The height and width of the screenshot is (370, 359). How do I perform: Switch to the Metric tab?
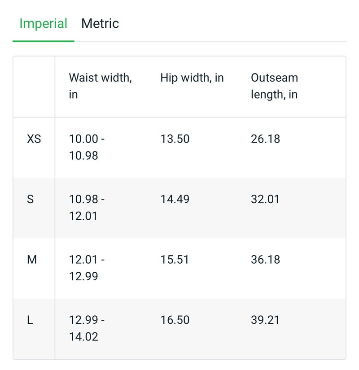coord(100,24)
